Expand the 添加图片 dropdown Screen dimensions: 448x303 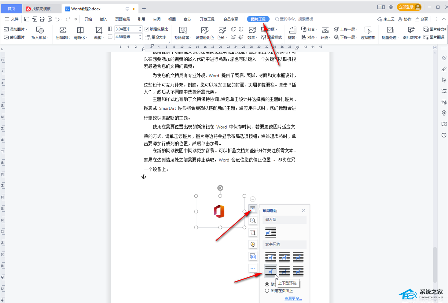[27, 29]
